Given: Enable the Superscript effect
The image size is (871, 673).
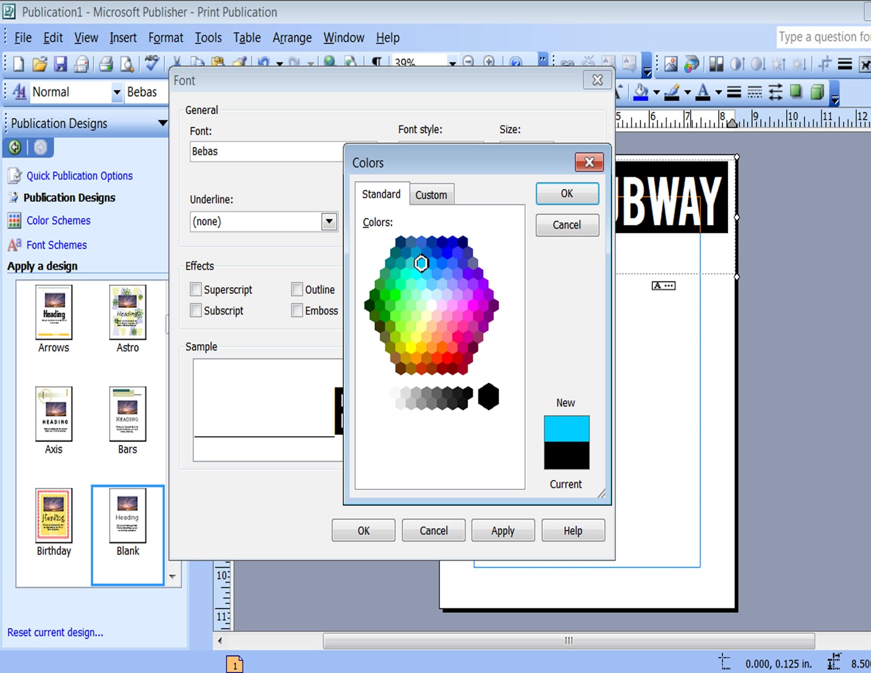Looking at the screenshot, I should pyautogui.click(x=195, y=289).
